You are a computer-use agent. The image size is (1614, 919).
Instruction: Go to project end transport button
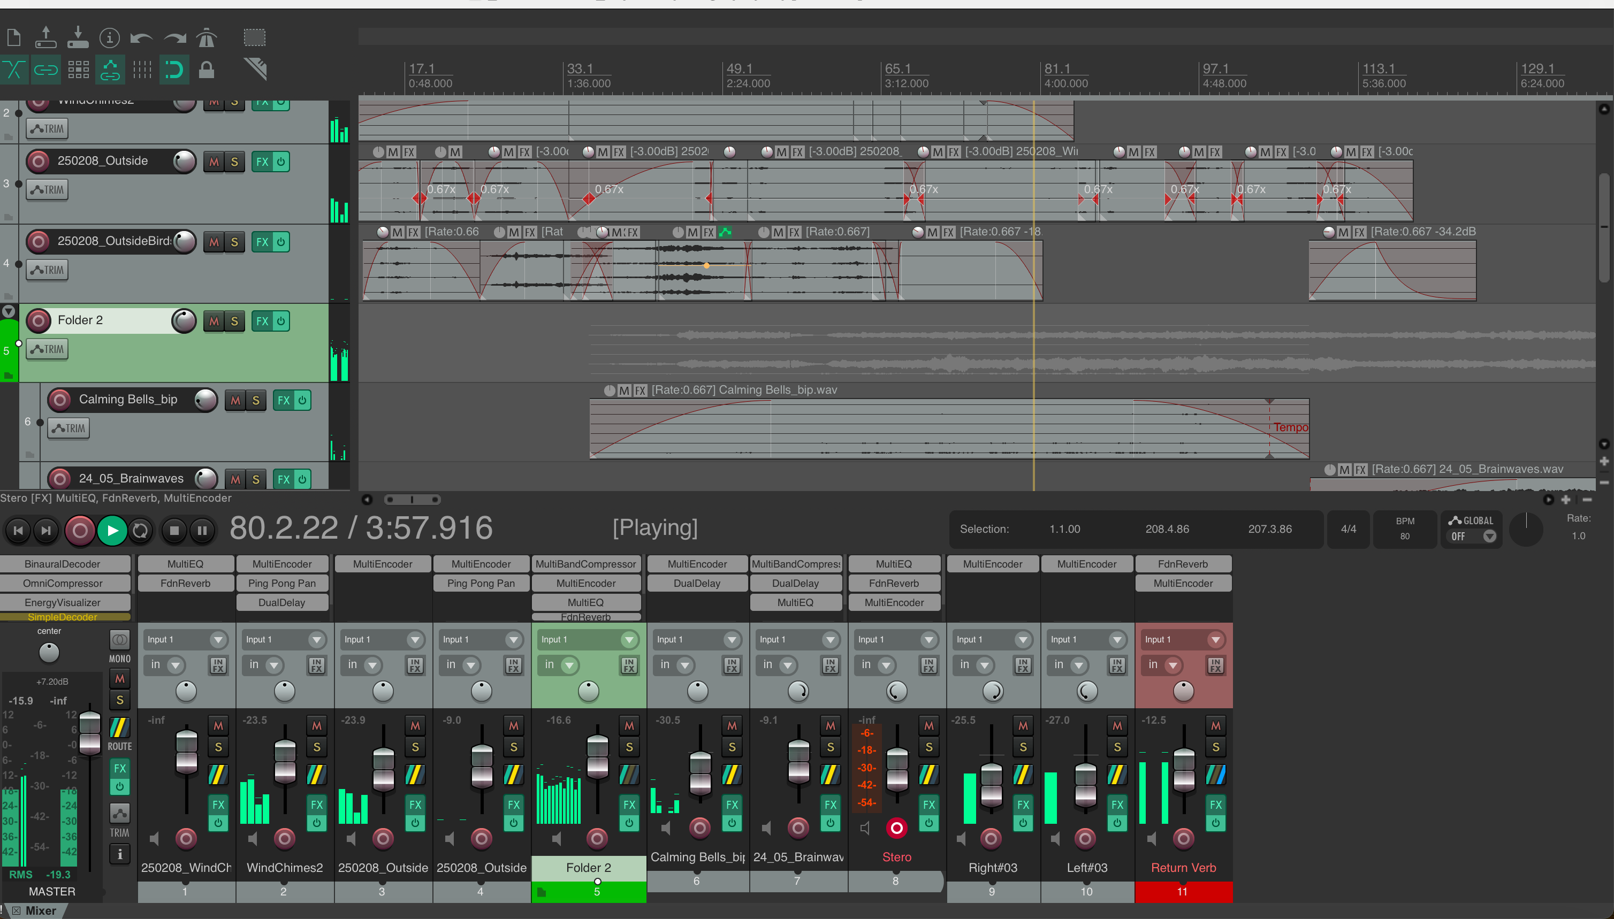coord(45,530)
